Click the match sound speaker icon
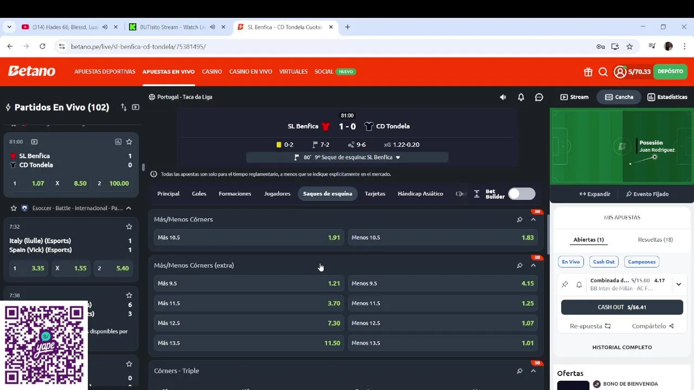The image size is (694, 390). tap(503, 97)
